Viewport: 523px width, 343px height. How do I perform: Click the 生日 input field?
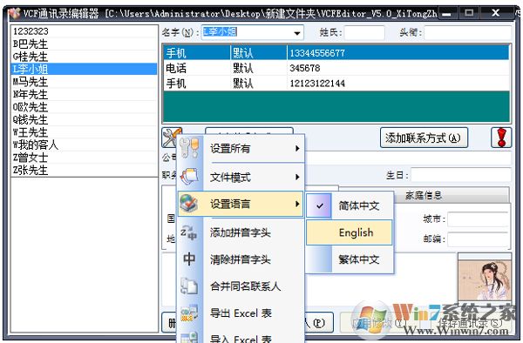[x=461, y=175]
